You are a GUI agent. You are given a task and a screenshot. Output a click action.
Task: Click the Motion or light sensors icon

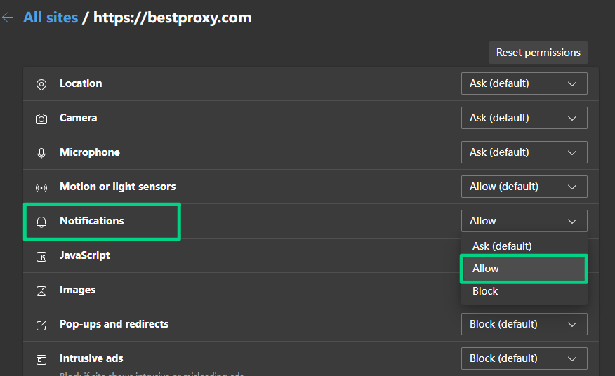click(x=41, y=188)
